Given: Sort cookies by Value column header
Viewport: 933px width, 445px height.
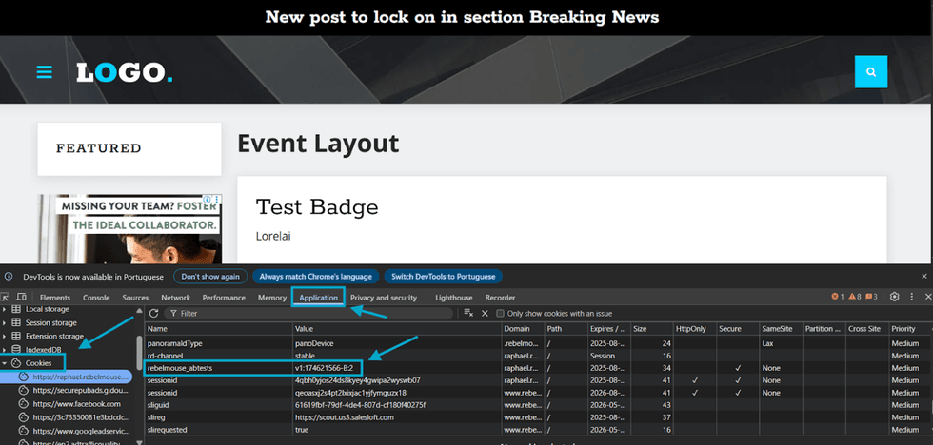Looking at the screenshot, I should 397,329.
